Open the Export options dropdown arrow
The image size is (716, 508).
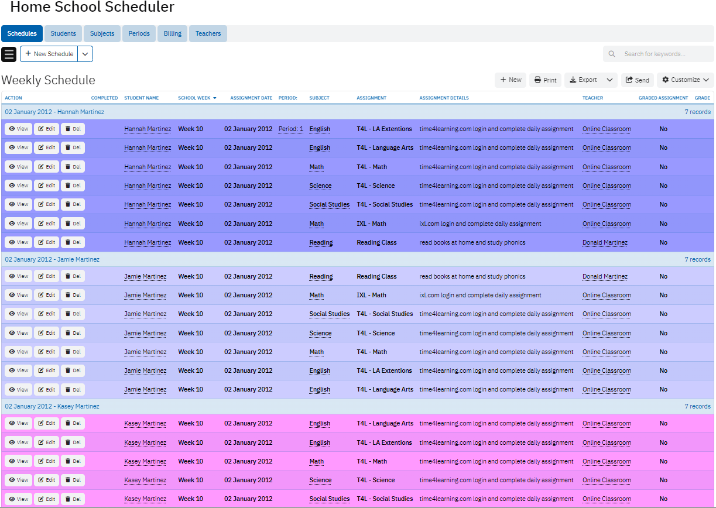609,80
